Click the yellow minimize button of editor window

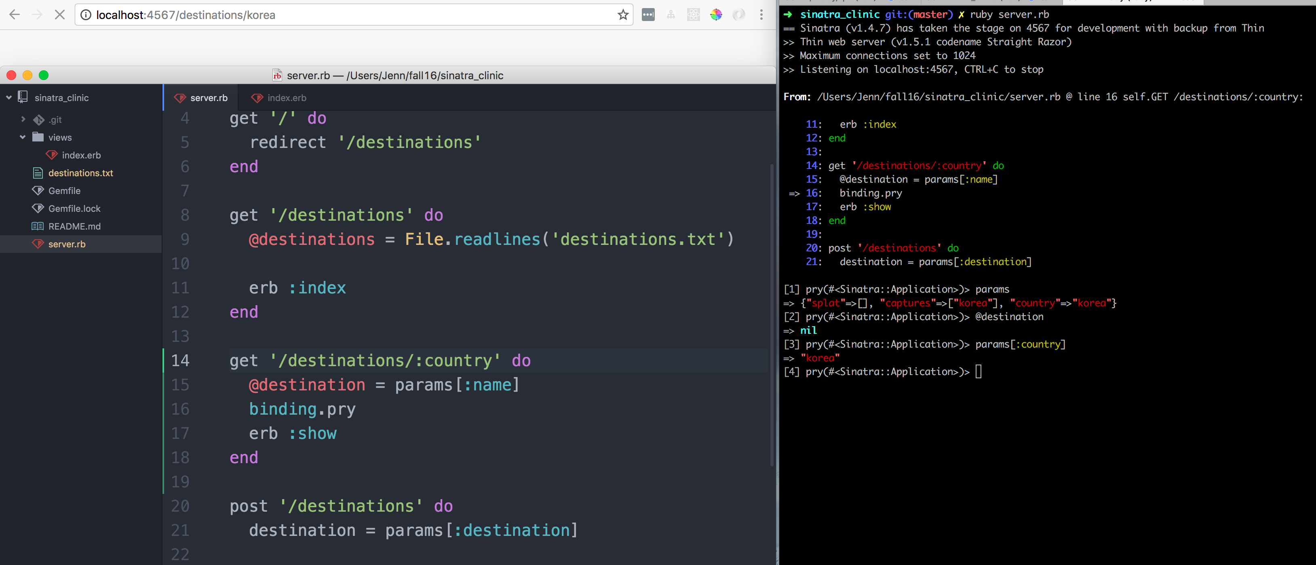coord(27,75)
